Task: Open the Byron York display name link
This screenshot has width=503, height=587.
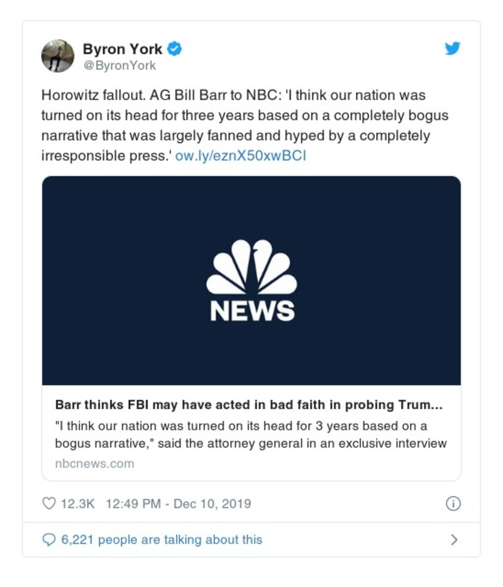Action: [122, 48]
